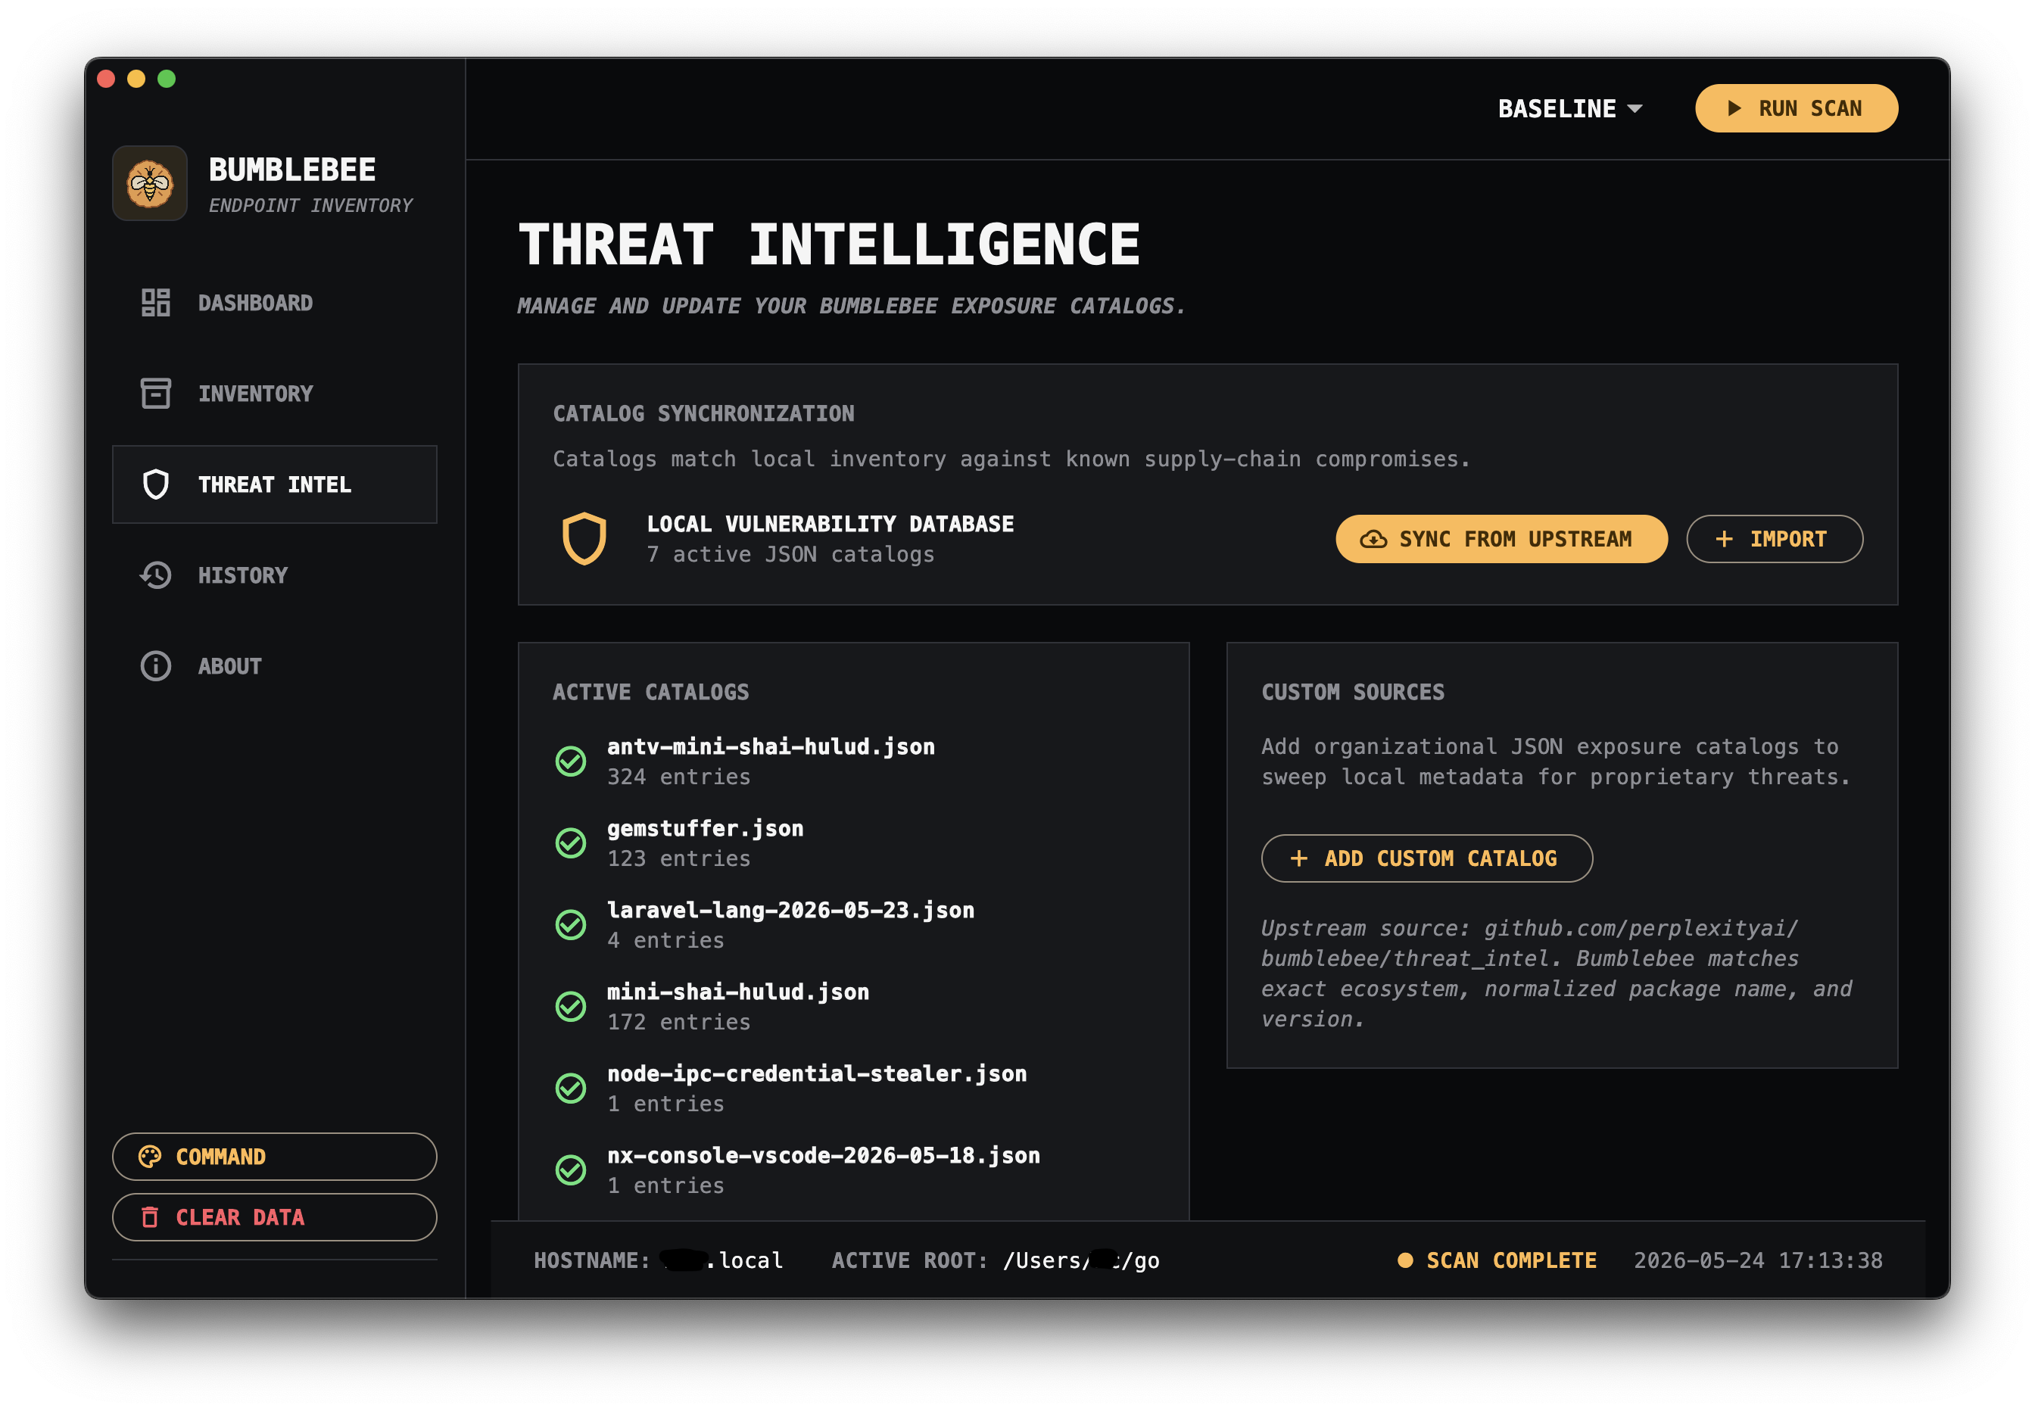Viewport: 2035px width, 1411px height.
Task: Open the About page
Action: click(x=275, y=665)
